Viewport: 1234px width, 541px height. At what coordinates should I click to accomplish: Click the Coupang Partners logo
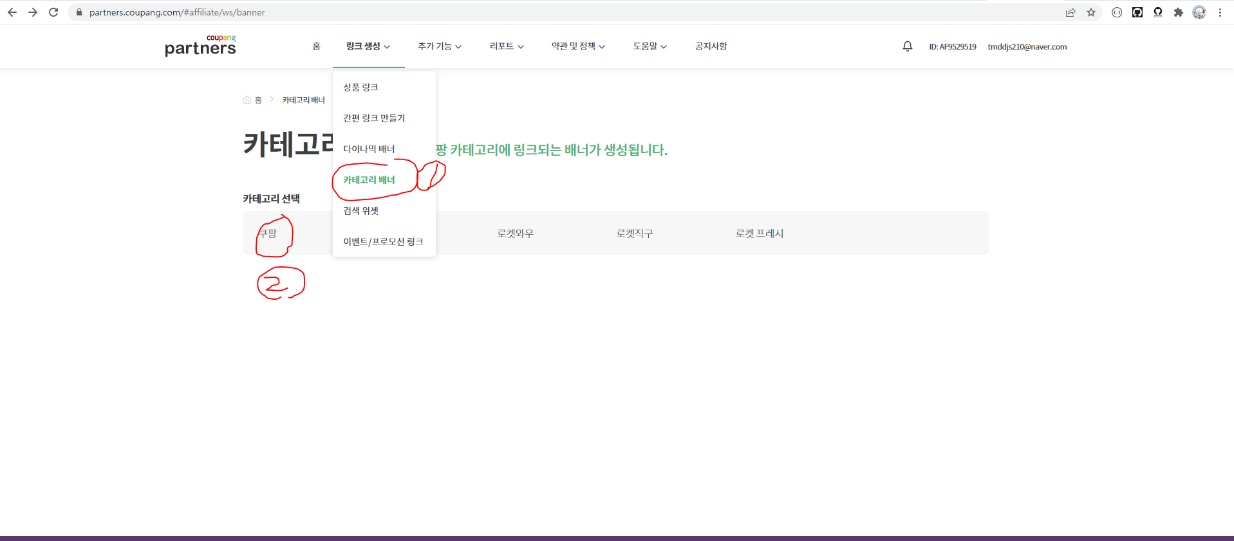200,46
